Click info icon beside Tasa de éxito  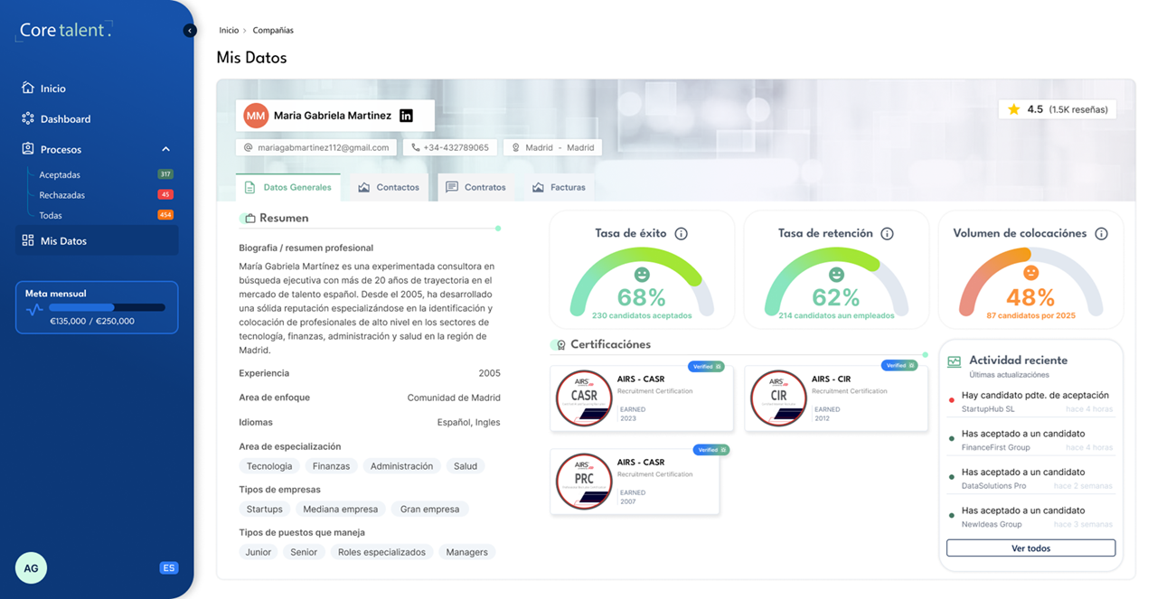pyautogui.click(x=682, y=234)
